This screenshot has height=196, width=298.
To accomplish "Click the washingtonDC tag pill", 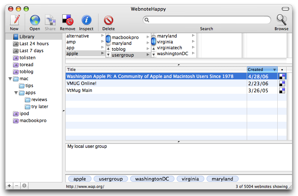I will click(152, 179).
